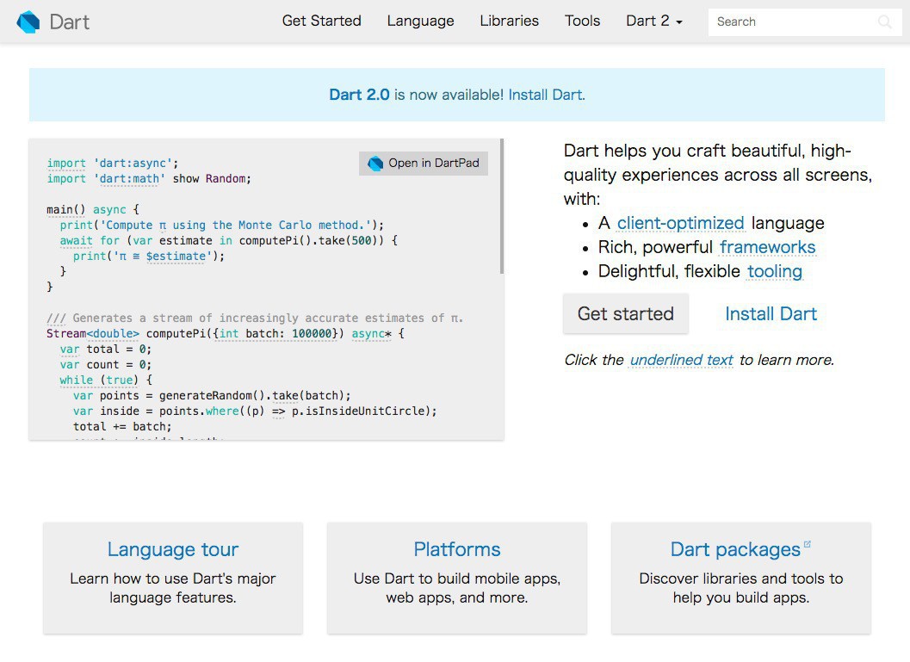Click external link icon beside Dart packages
The height and width of the screenshot is (662, 910).
[808, 544]
